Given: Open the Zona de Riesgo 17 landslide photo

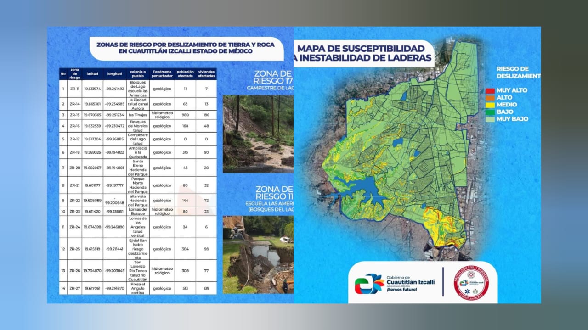Looking at the screenshot, I should (258, 134).
